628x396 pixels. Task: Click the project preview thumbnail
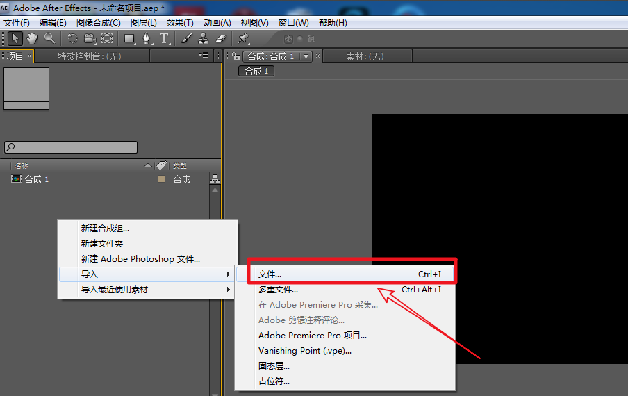click(x=26, y=88)
